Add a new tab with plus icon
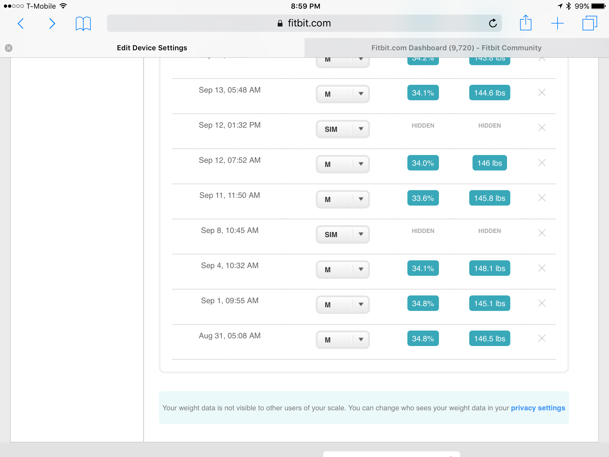This screenshot has height=457, width=609. (557, 23)
